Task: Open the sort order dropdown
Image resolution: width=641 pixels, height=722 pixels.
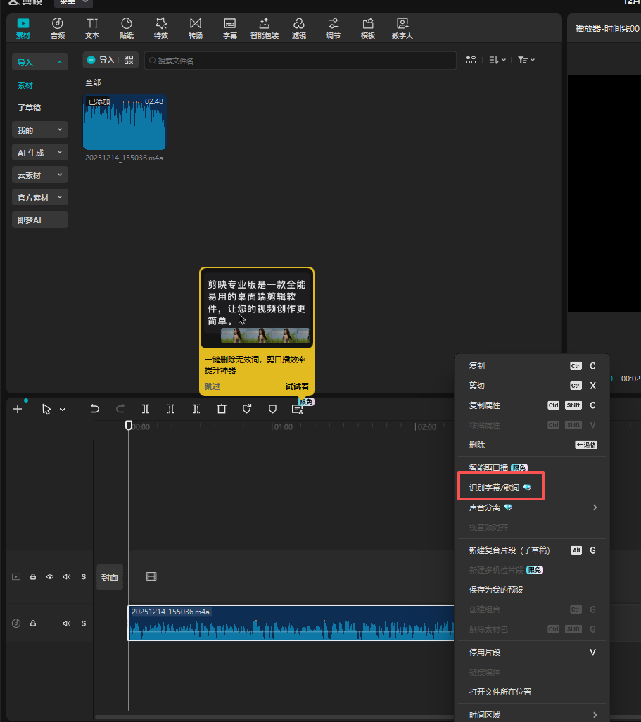Action: tap(497, 60)
